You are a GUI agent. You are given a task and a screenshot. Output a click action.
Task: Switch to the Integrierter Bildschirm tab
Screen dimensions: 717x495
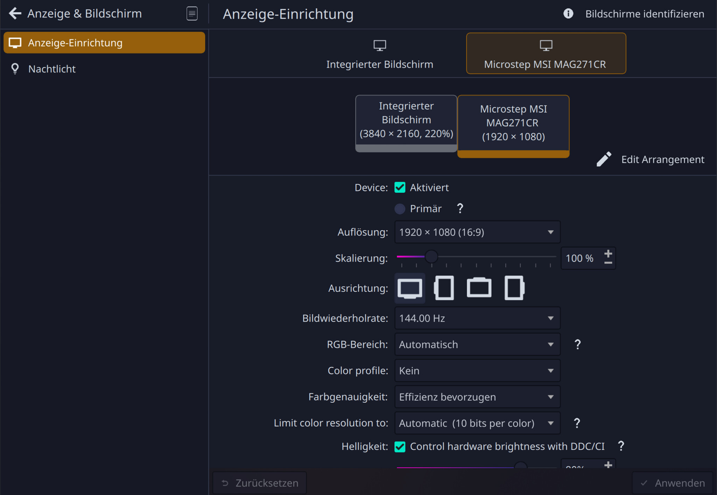click(x=380, y=54)
